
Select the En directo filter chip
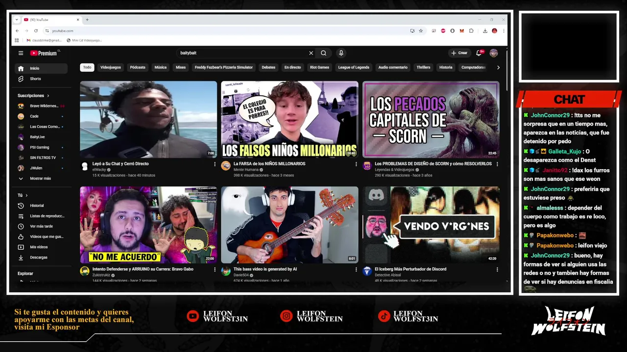[x=292, y=67]
